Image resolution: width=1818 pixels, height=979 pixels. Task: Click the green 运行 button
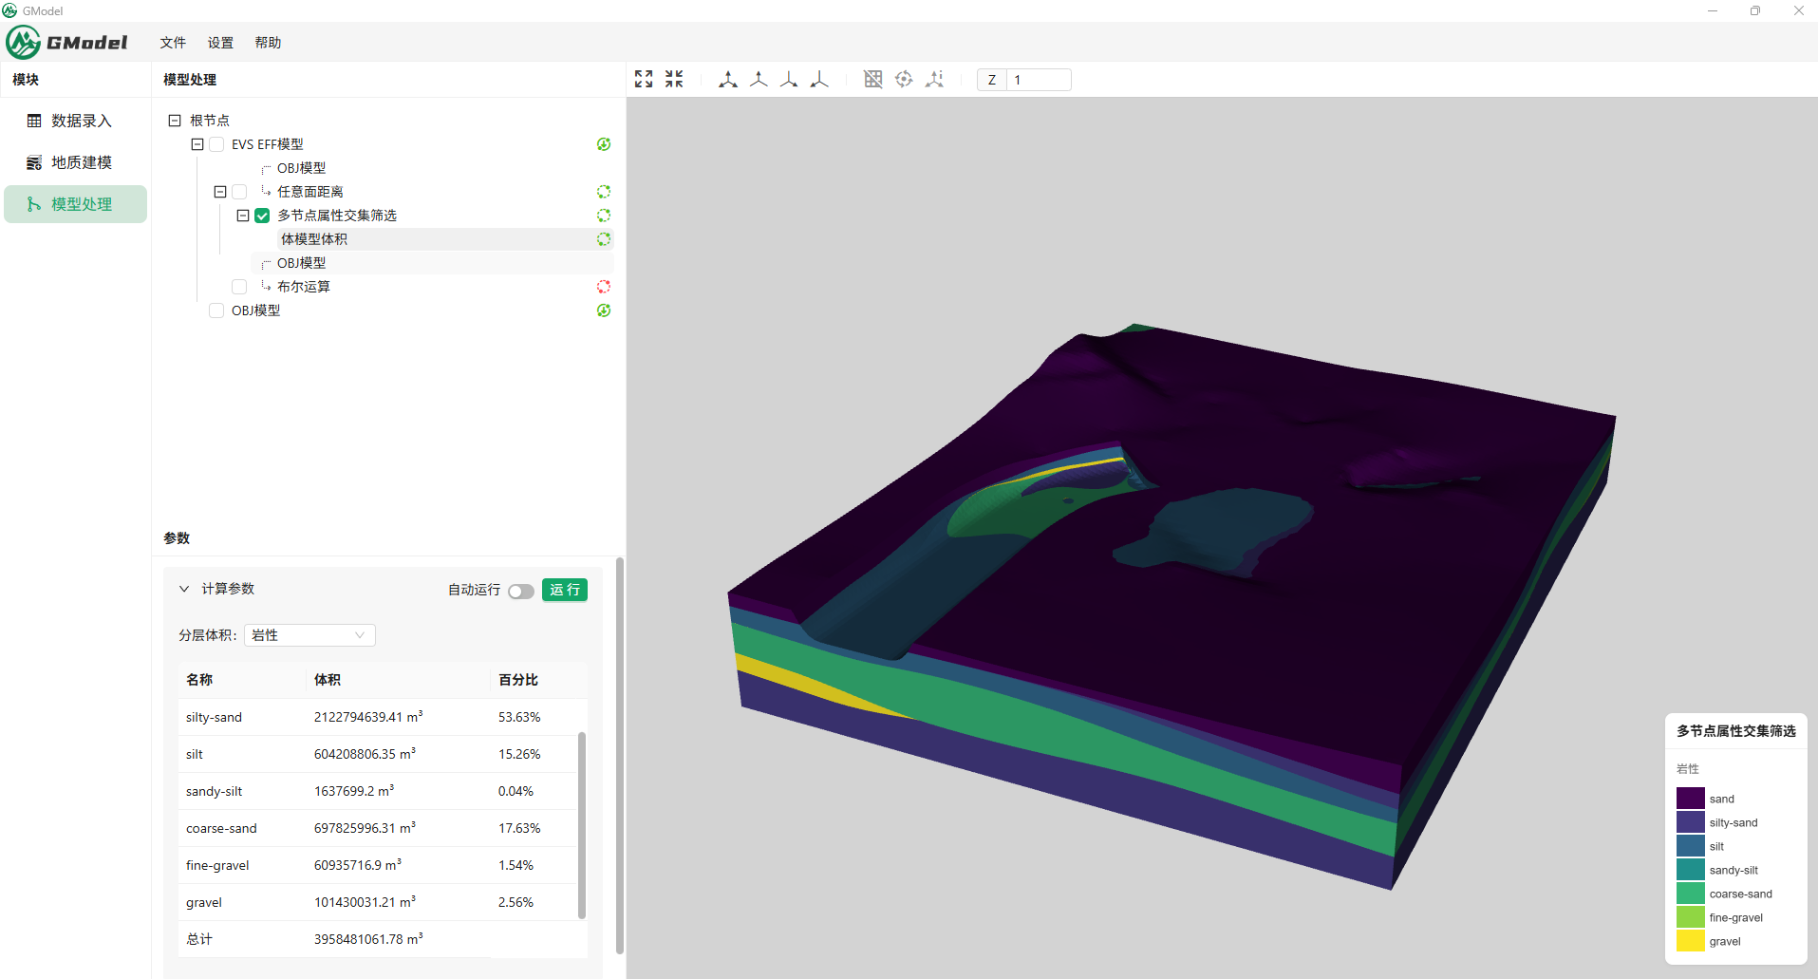click(x=565, y=590)
